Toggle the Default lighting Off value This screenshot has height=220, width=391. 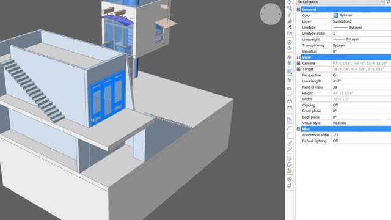(361, 141)
